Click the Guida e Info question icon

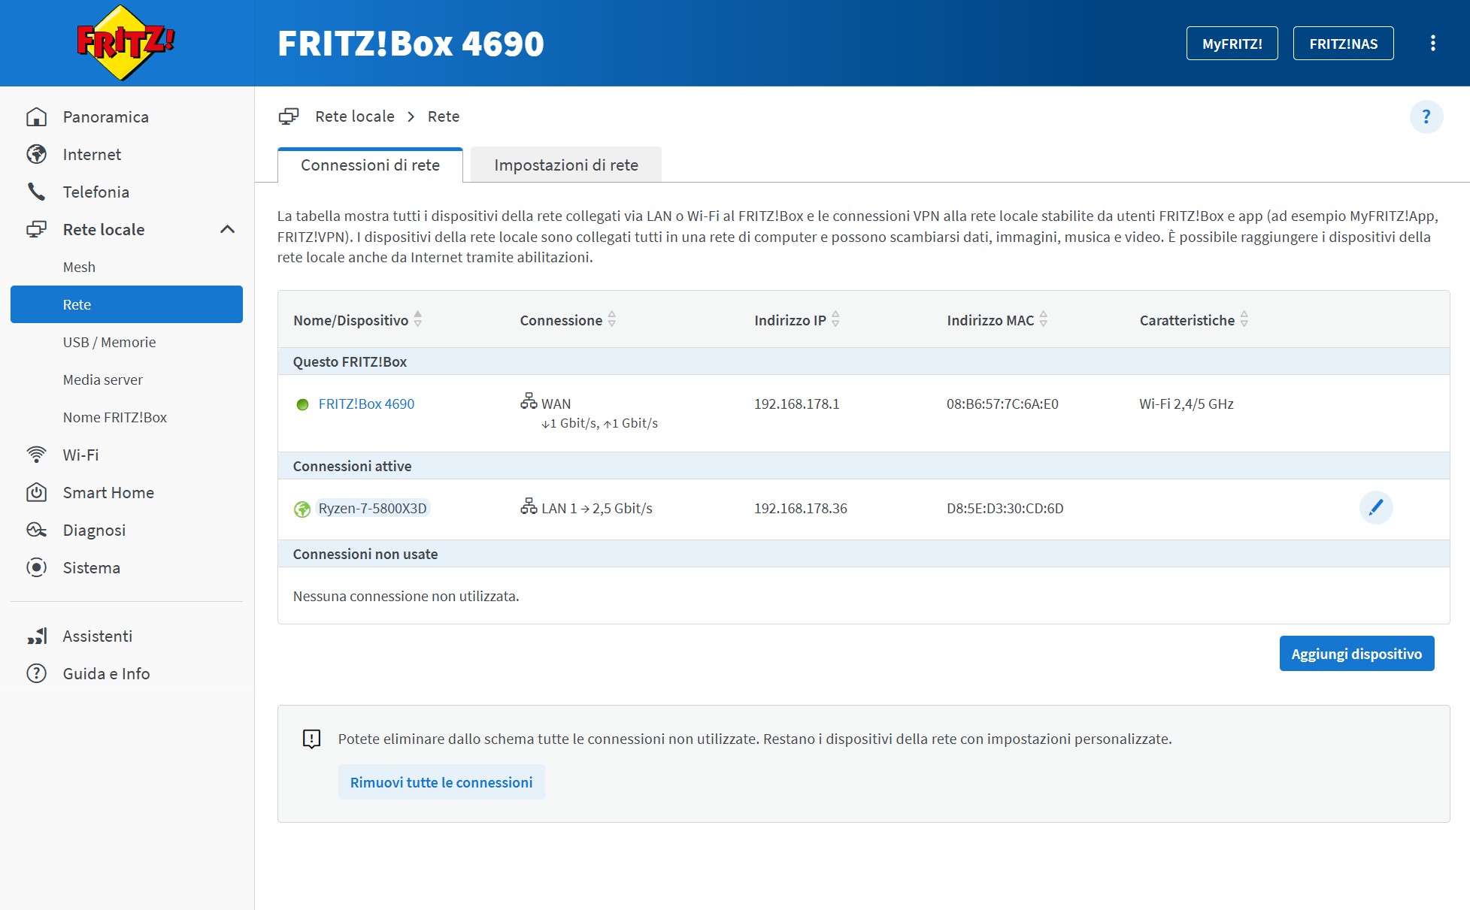(36, 673)
